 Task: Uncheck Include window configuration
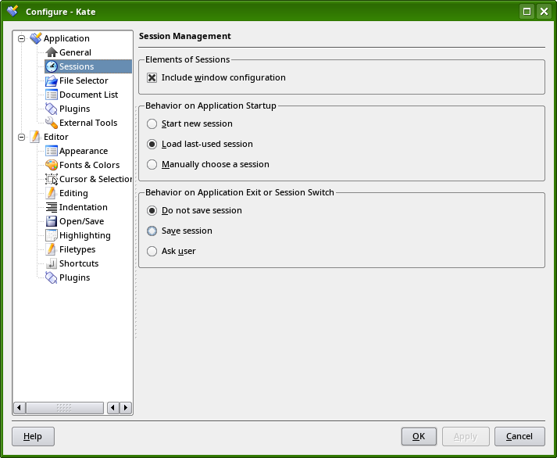(152, 77)
